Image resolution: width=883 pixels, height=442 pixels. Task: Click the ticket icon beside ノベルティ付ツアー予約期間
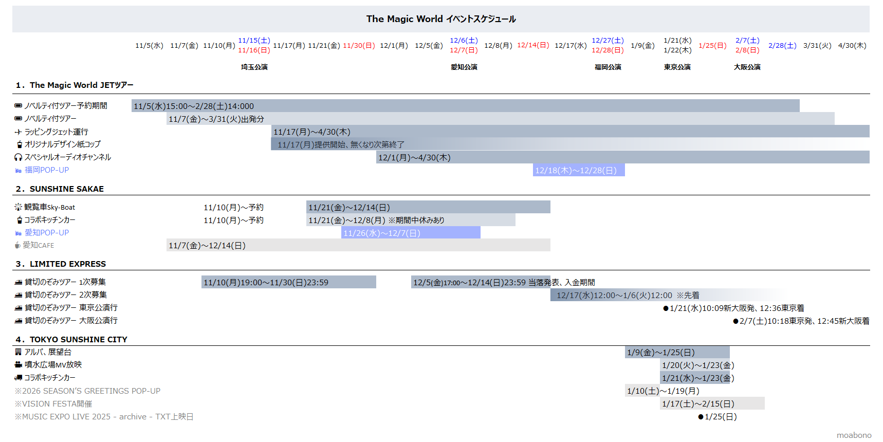[19, 106]
